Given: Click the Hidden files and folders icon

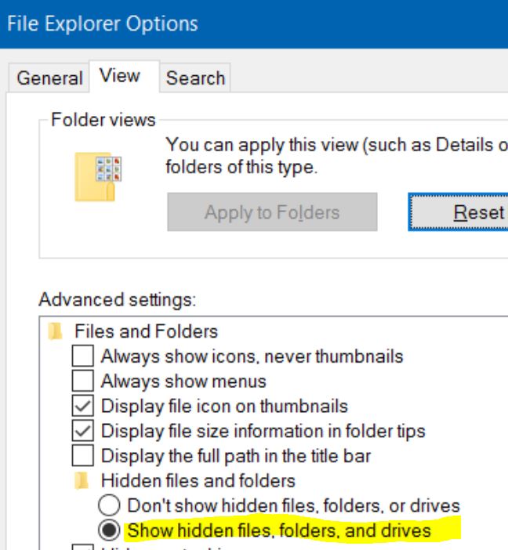Looking at the screenshot, I should tap(82, 480).
